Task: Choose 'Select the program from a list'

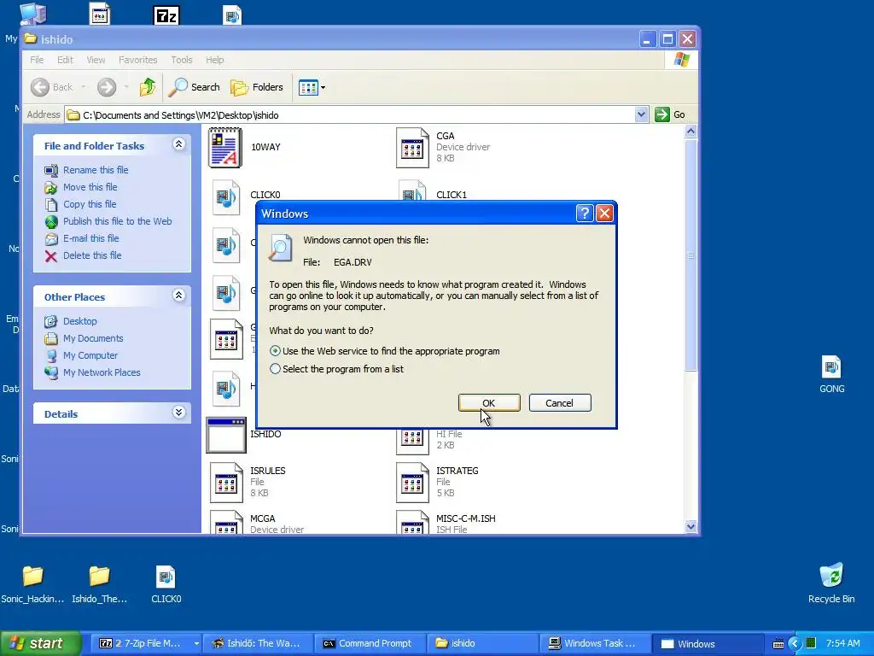Action: [x=275, y=369]
